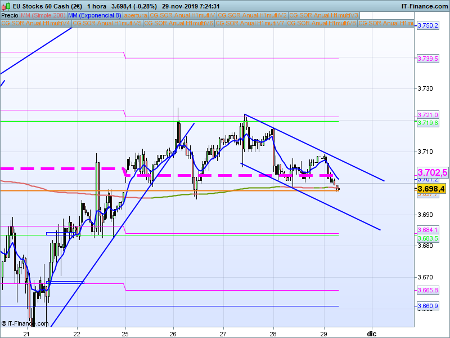Open the CG SOR Anual H1multiV8 label
This screenshot has height=338, width=450.
pyautogui.click(x=322, y=24)
